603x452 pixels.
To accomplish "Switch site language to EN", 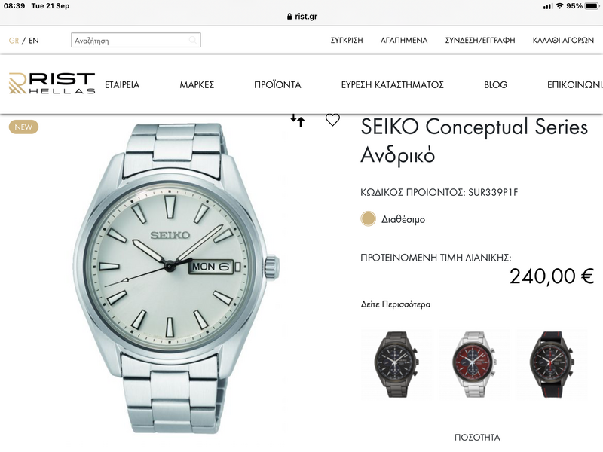I will pos(34,41).
